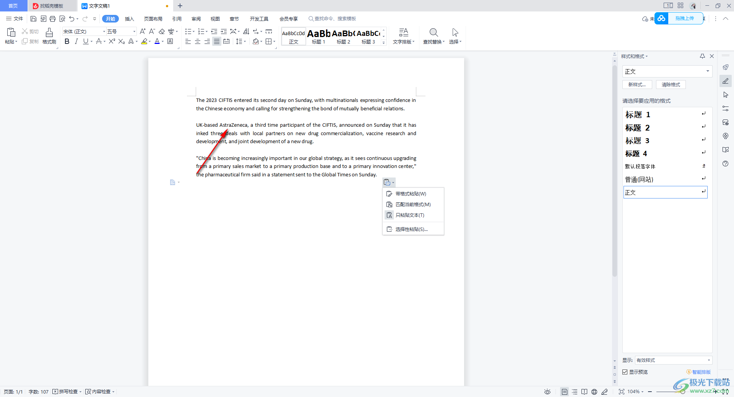This screenshot has width=734, height=397.
Task: Click the Find and Replace magnifier icon
Action: 434,32
